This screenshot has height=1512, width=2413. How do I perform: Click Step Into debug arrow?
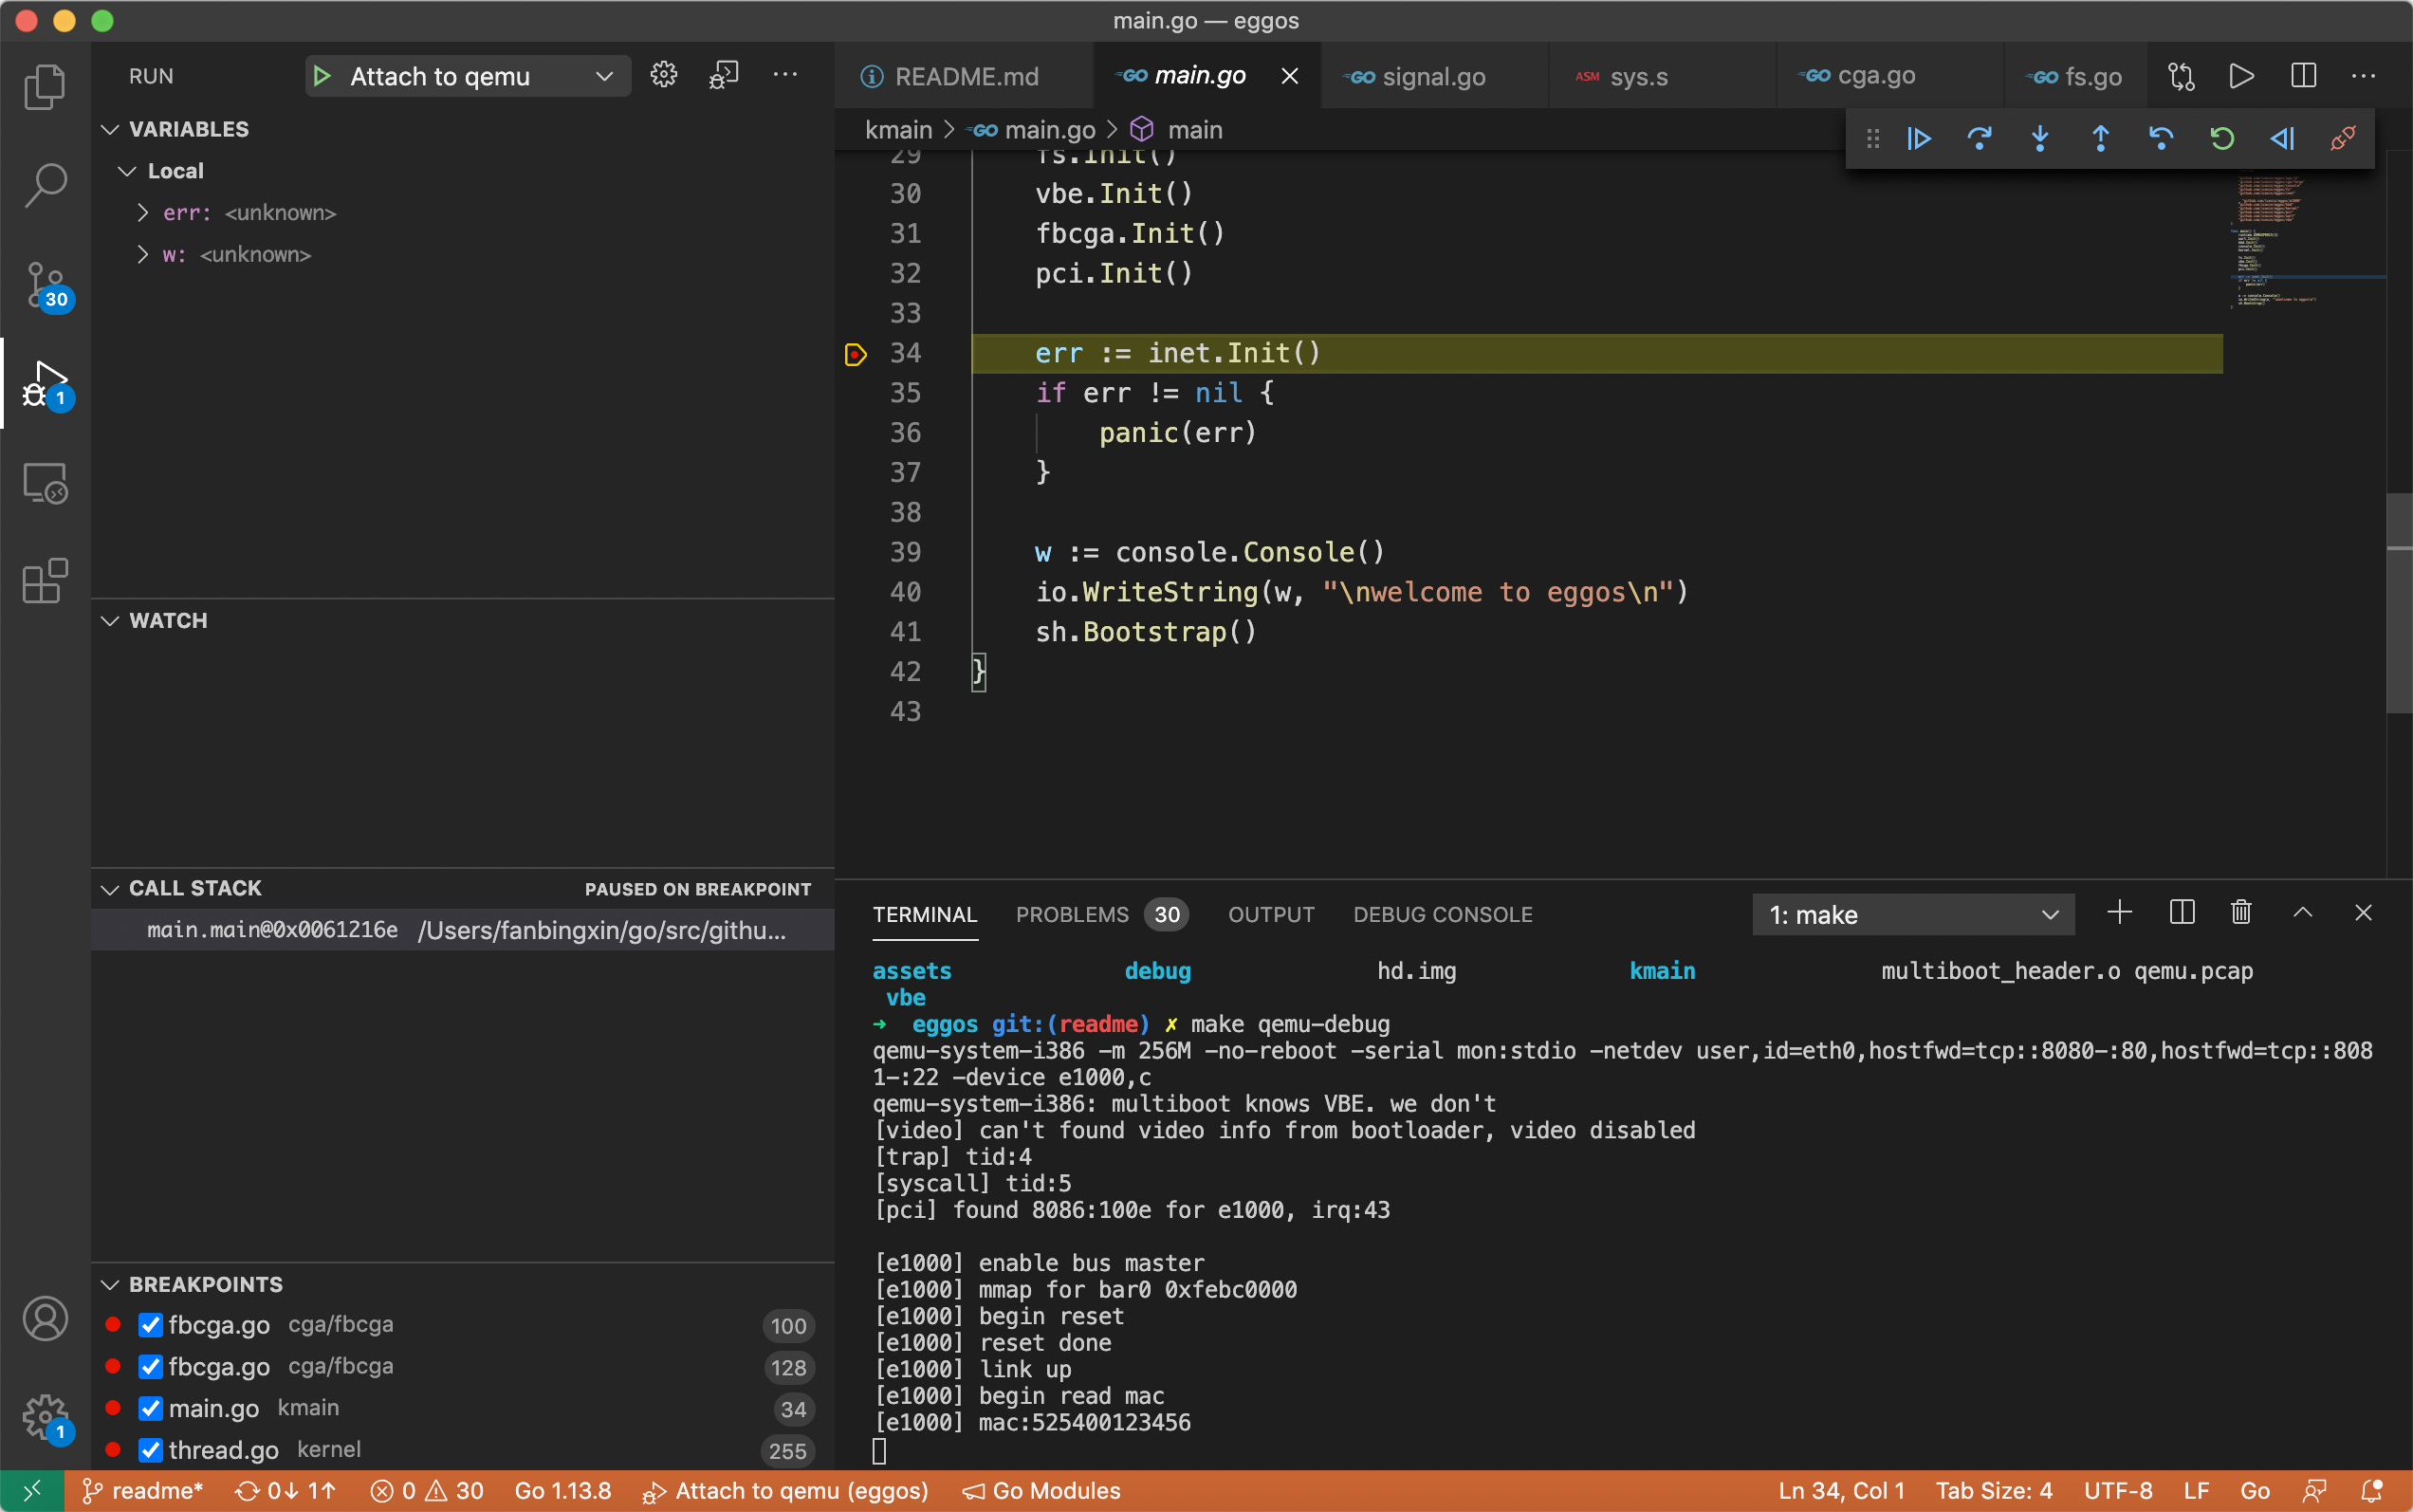[x=2040, y=138]
